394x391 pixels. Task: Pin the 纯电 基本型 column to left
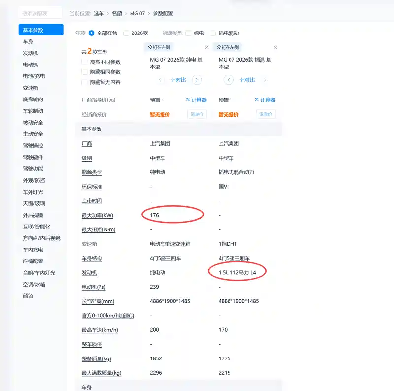click(159, 47)
